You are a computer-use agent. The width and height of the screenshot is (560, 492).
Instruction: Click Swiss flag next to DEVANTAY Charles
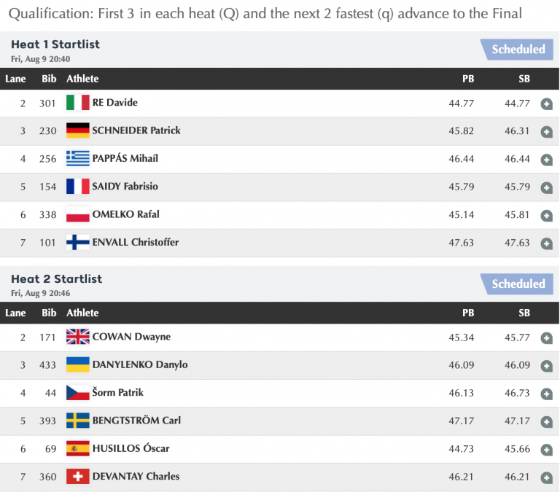[77, 477]
